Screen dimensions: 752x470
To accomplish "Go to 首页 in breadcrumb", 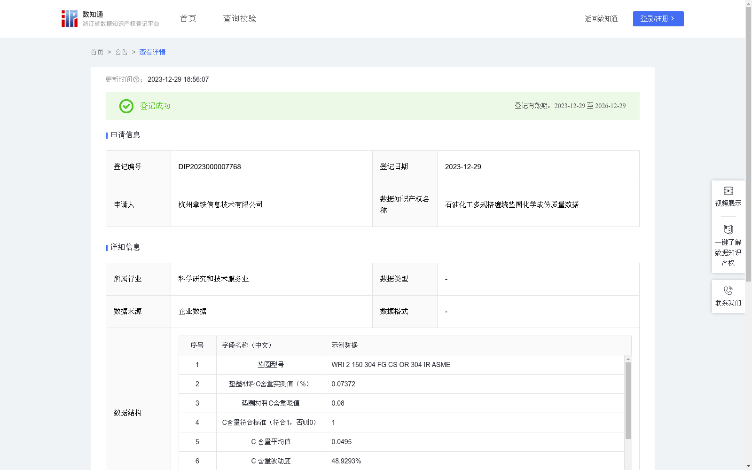I will click(97, 52).
